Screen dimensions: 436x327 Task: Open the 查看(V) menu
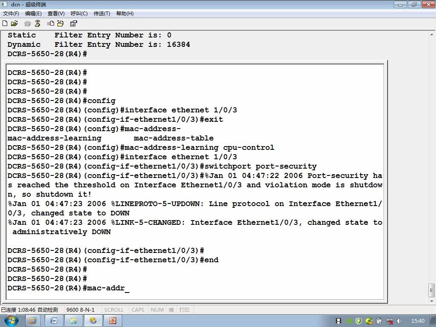click(x=56, y=13)
